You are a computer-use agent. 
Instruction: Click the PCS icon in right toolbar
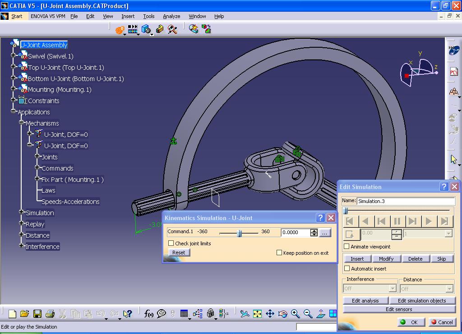454,72
